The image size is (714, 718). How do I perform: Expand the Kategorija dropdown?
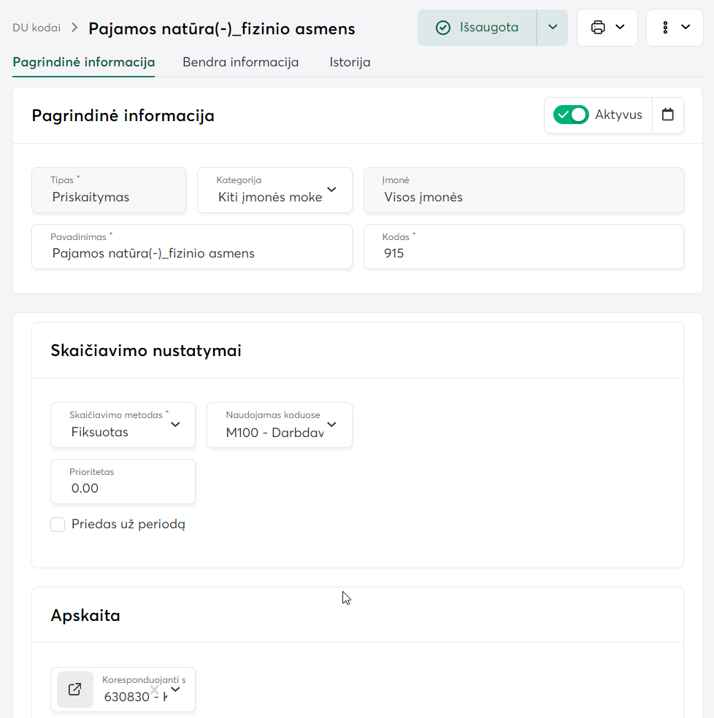pyautogui.click(x=331, y=190)
